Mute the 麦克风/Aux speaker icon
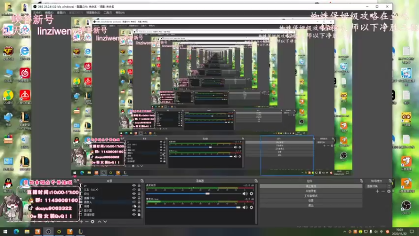 245,207
